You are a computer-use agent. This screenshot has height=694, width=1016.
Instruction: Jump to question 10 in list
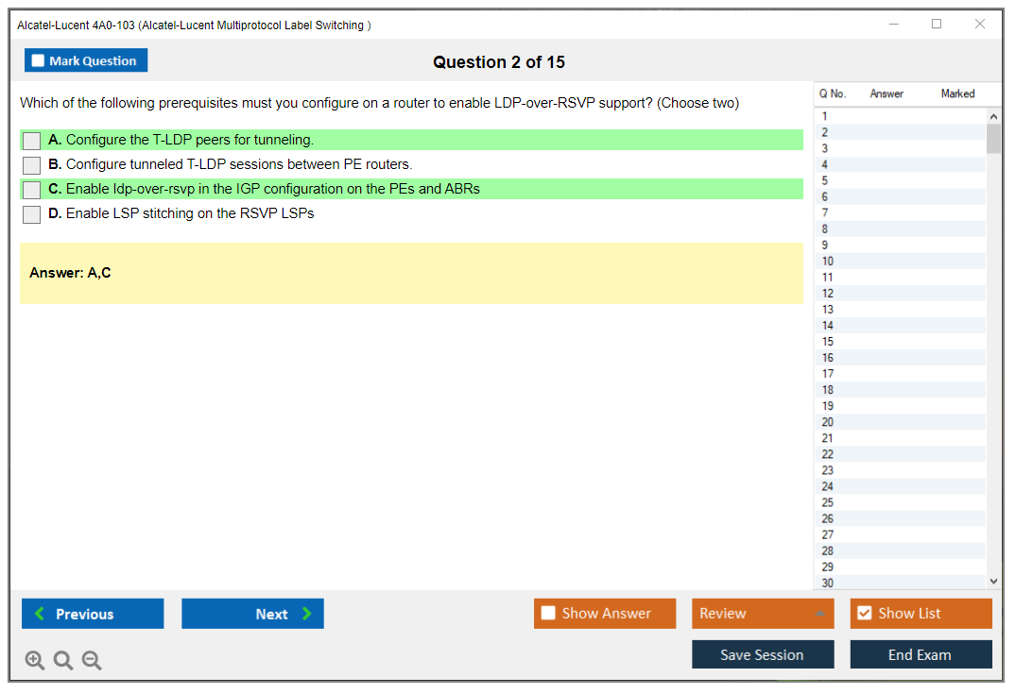tap(828, 262)
